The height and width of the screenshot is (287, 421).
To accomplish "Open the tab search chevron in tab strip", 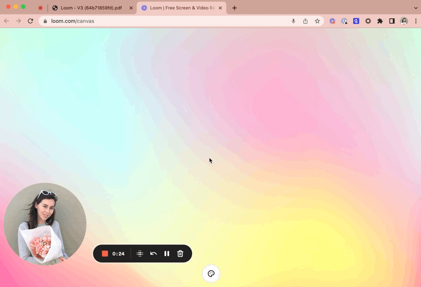I will [416, 7].
